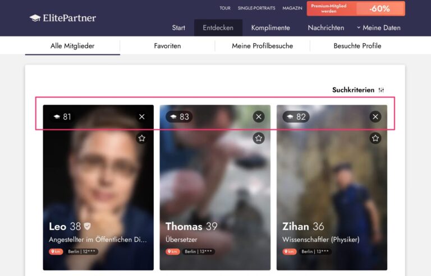
Task: Go to Nachrichten in the navigation
Action: [x=325, y=27]
